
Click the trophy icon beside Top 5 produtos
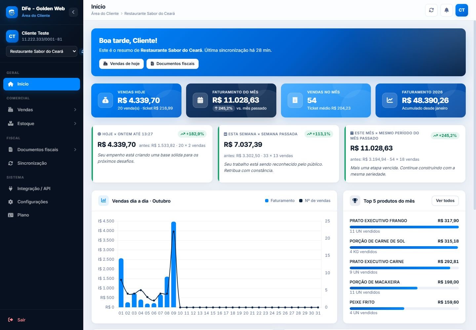click(x=355, y=201)
